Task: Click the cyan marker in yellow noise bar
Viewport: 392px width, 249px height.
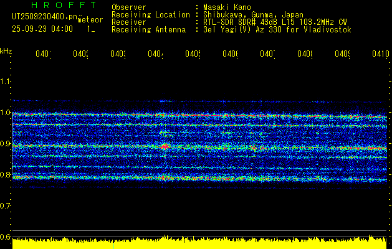Action: [113, 245]
